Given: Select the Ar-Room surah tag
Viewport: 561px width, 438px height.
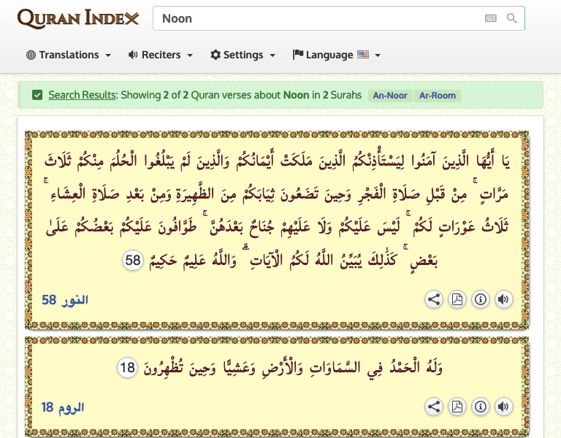Looking at the screenshot, I should (x=437, y=96).
